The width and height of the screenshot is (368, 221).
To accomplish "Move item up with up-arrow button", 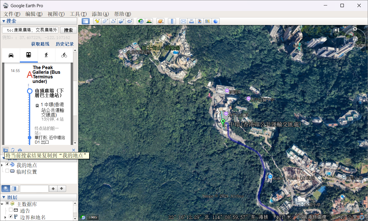I will point(53,189).
